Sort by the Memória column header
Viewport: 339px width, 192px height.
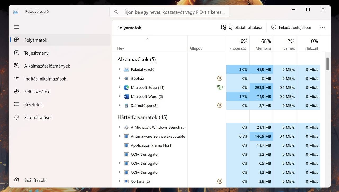[261, 44]
